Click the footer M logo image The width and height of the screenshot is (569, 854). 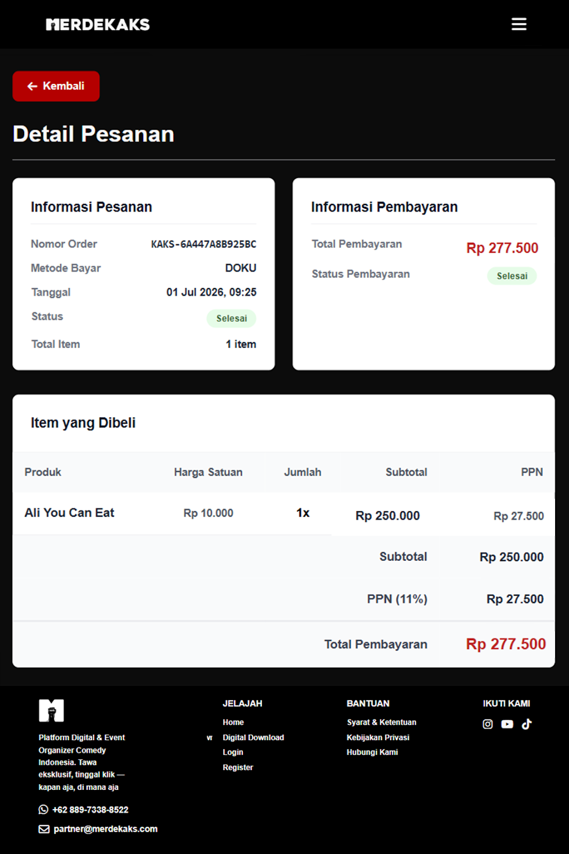pos(51,710)
